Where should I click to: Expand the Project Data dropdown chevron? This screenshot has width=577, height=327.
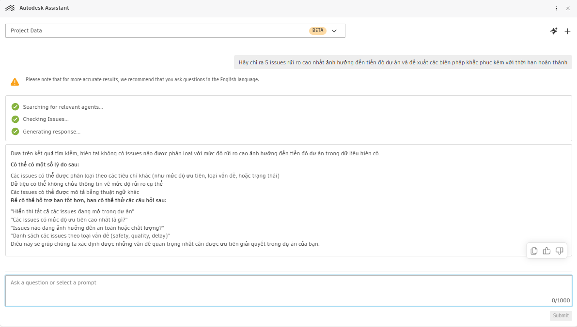pyautogui.click(x=334, y=31)
